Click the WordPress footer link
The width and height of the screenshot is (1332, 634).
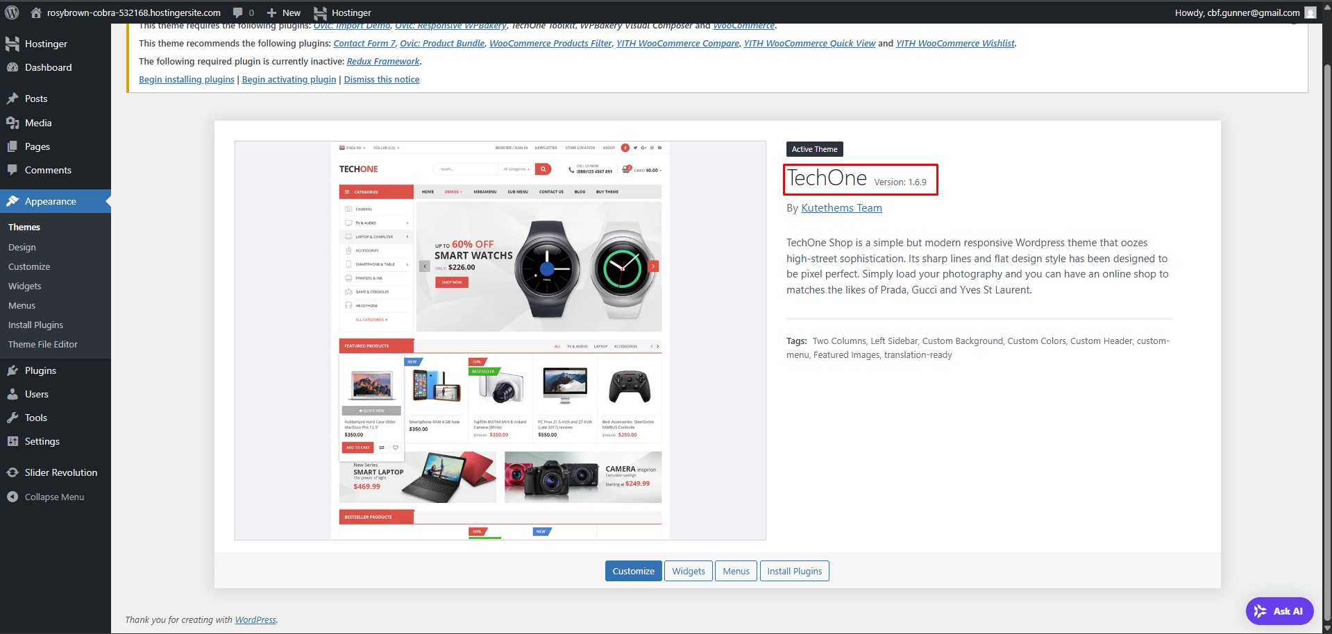pyautogui.click(x=255, y=619)
